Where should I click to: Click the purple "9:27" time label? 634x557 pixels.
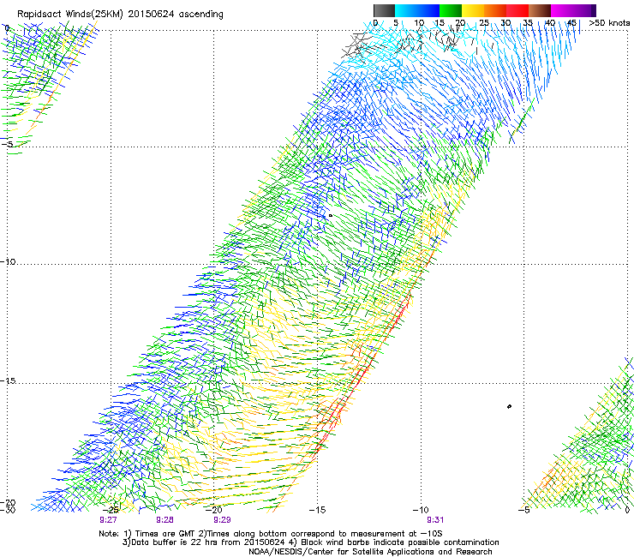point(108,520)
